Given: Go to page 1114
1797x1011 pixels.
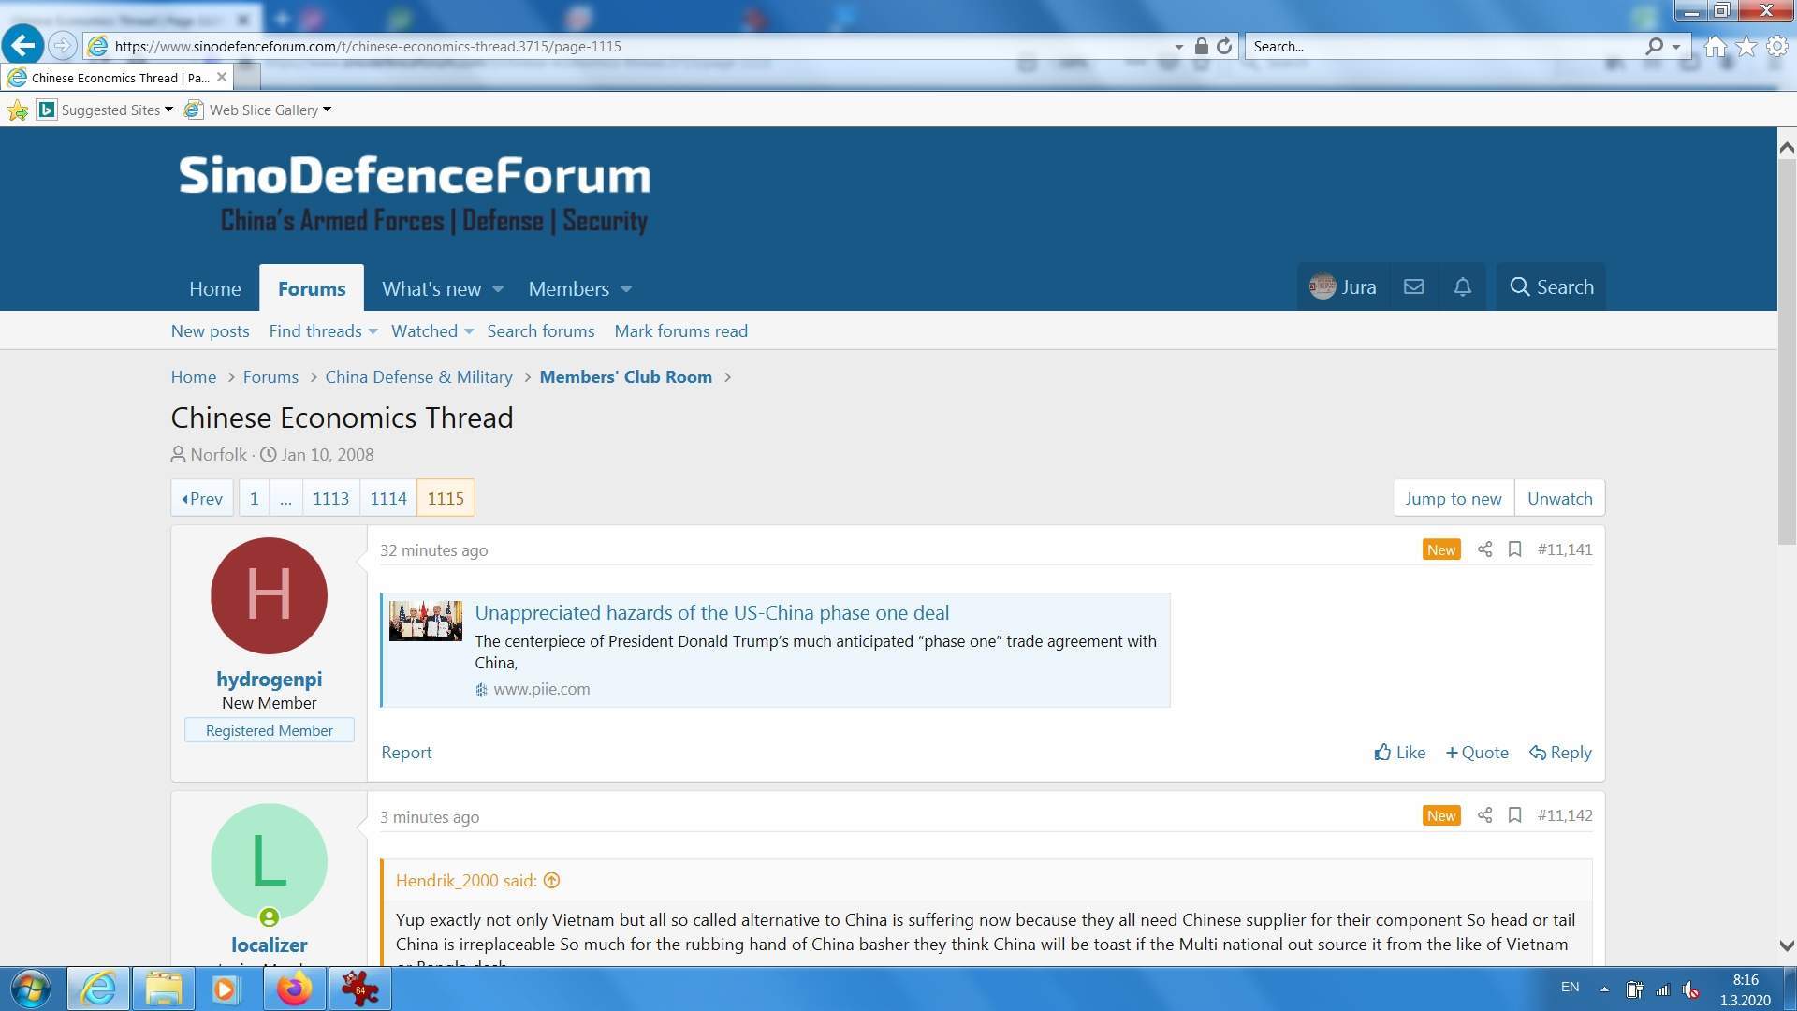Looking at the screenshot, I should tap(387, 498).
